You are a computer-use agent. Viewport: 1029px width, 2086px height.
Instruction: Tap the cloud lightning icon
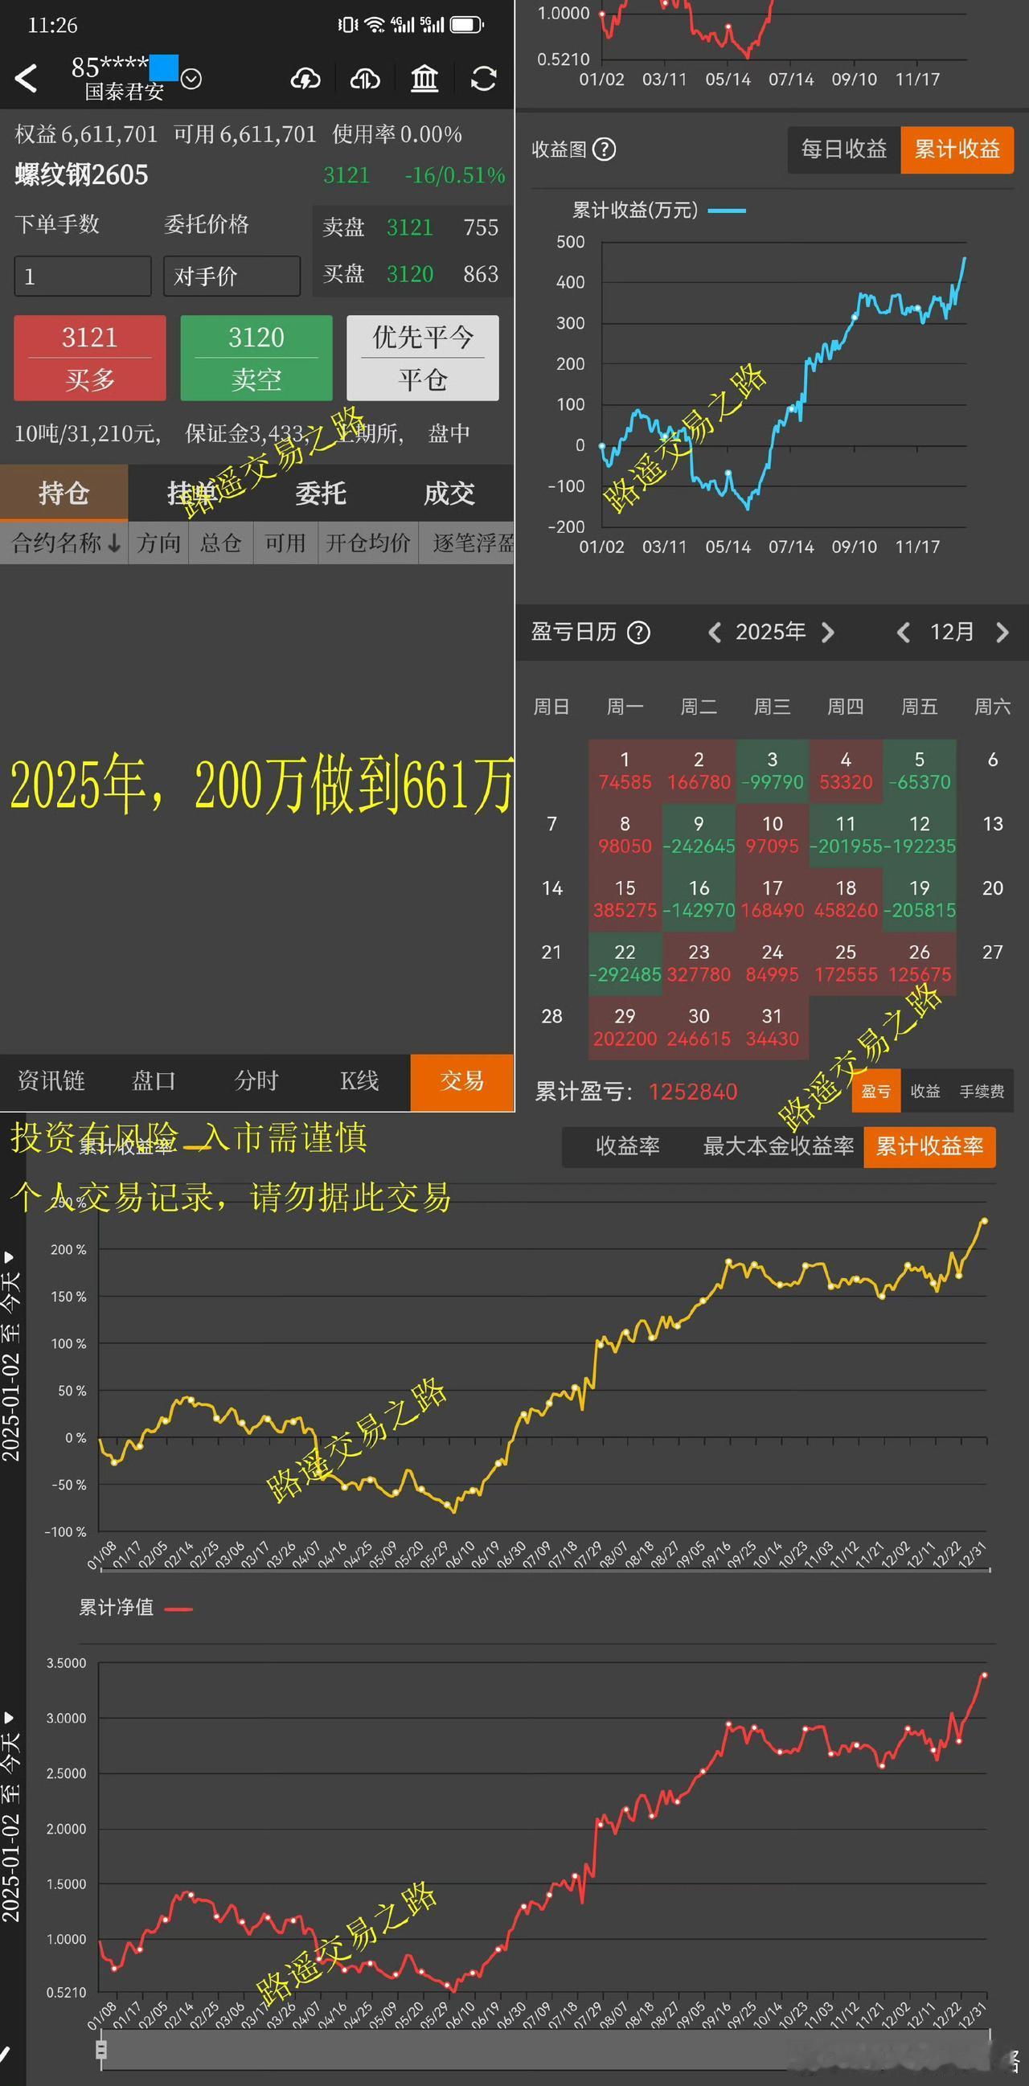pos(305,79)
